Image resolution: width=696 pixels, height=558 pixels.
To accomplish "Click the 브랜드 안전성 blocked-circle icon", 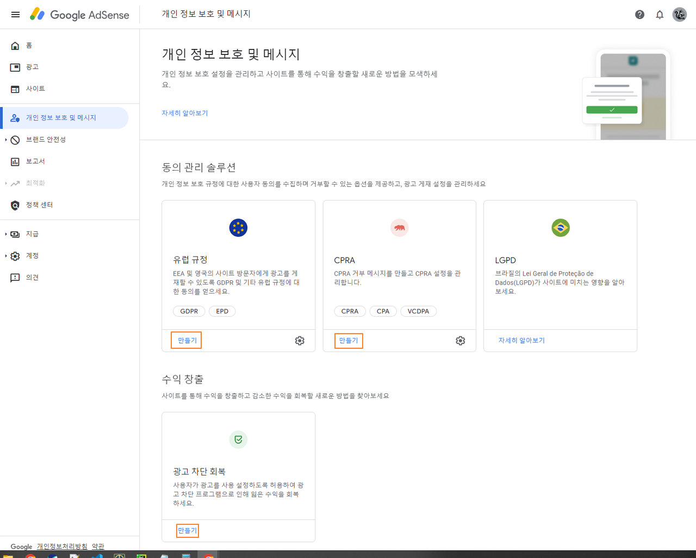I will tap(15, 140).
